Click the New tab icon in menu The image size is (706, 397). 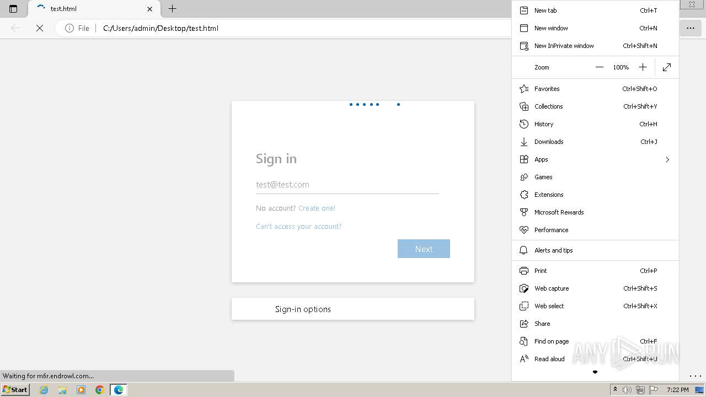click(x=524, y=10)
